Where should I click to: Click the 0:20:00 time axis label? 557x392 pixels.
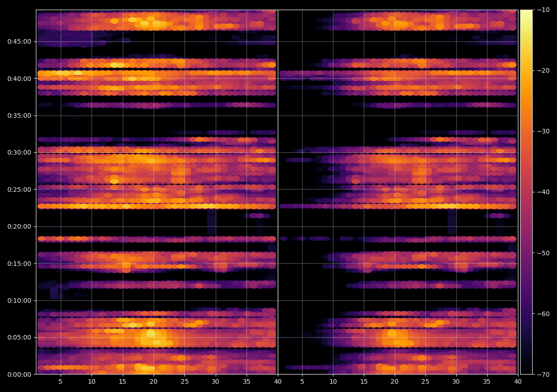[x=19, y=226]
